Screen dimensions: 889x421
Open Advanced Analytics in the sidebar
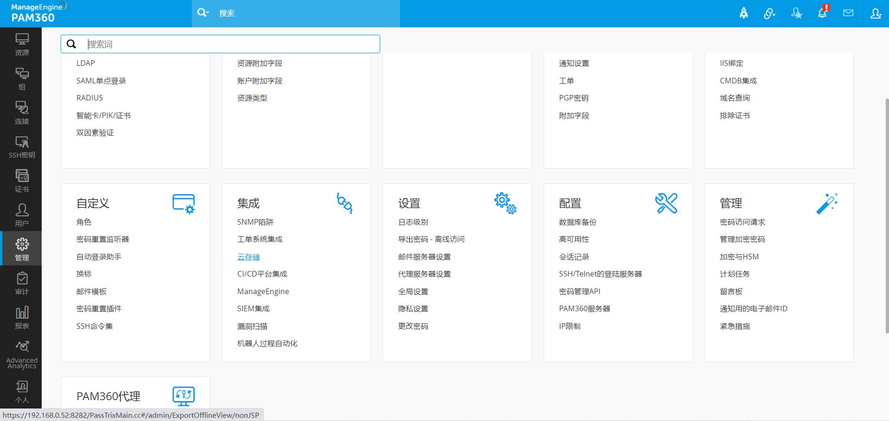coord(22,355)
